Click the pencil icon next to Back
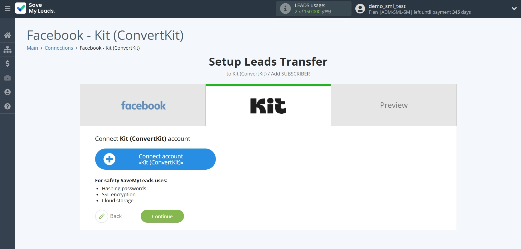Screen dimensions: 521x249 (102, 216)
